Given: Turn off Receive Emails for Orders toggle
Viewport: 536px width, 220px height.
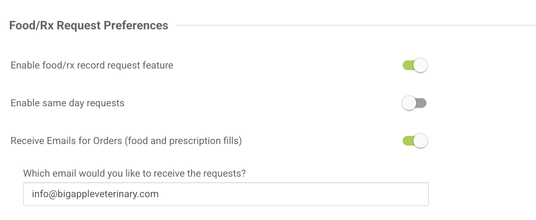Looking at the screenshot, I should tap(415, 140).
